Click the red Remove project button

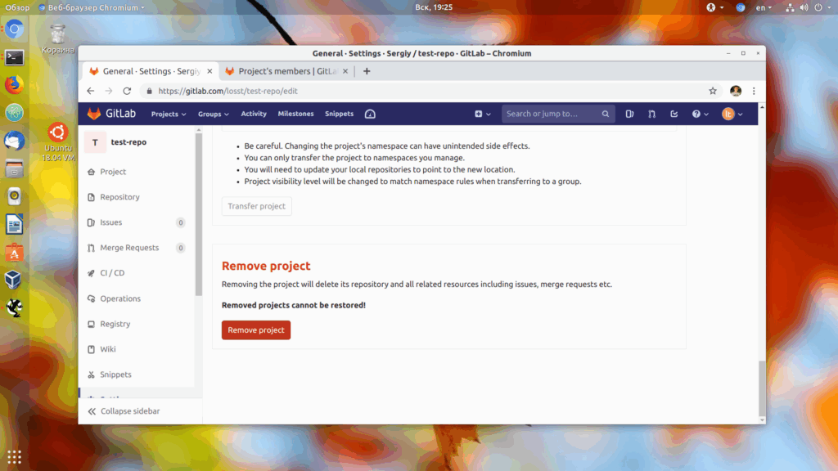point(256,330)
